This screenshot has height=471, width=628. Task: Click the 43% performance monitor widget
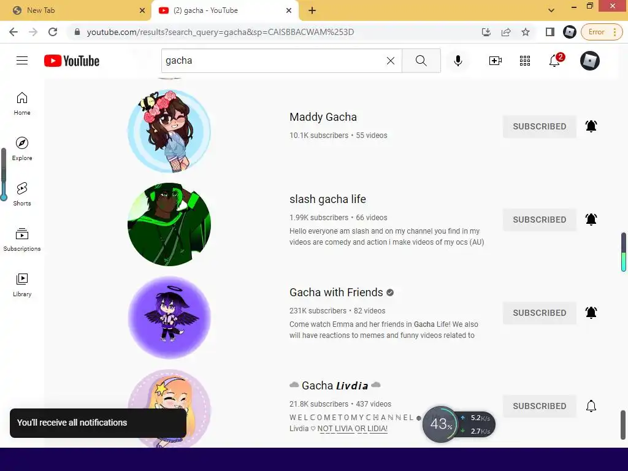[459, 424]
